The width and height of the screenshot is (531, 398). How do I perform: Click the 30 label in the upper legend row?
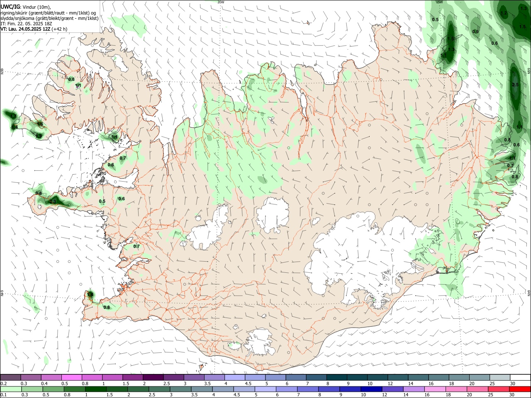513,383
